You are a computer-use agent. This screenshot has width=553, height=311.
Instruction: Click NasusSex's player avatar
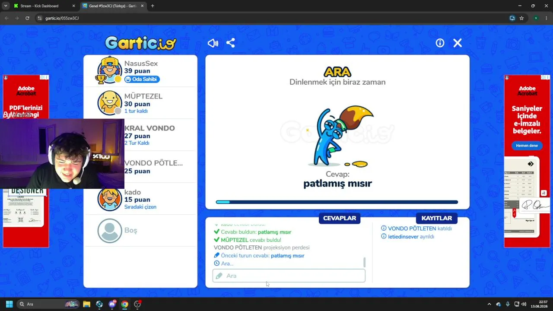coord(109,70)
